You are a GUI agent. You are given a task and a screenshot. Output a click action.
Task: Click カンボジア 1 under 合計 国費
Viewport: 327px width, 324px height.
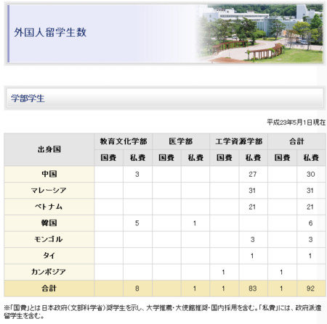[x=281, y=273]
